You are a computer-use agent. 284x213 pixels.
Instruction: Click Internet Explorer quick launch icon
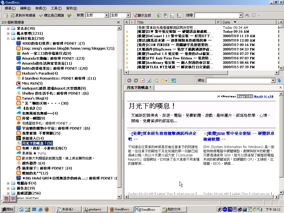[40, 209]
